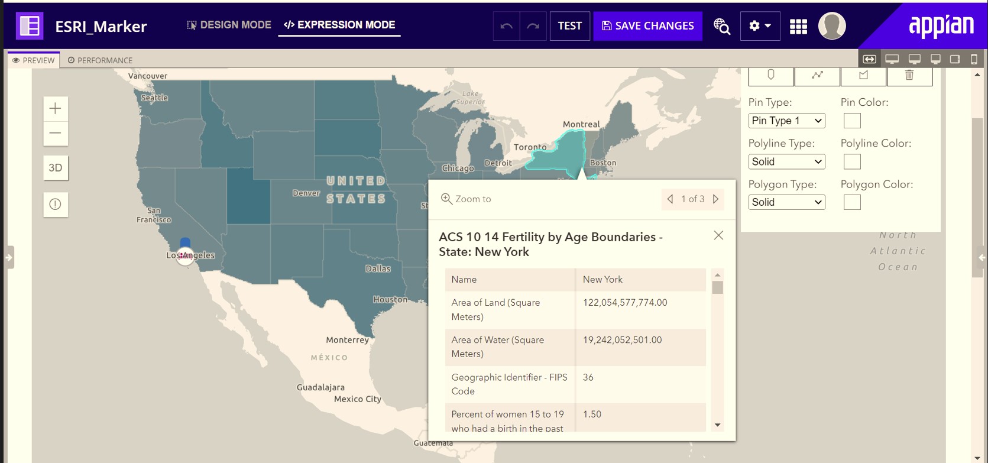
Task: Select the polyline drawing tool
Action: click(x=817, y=76)
